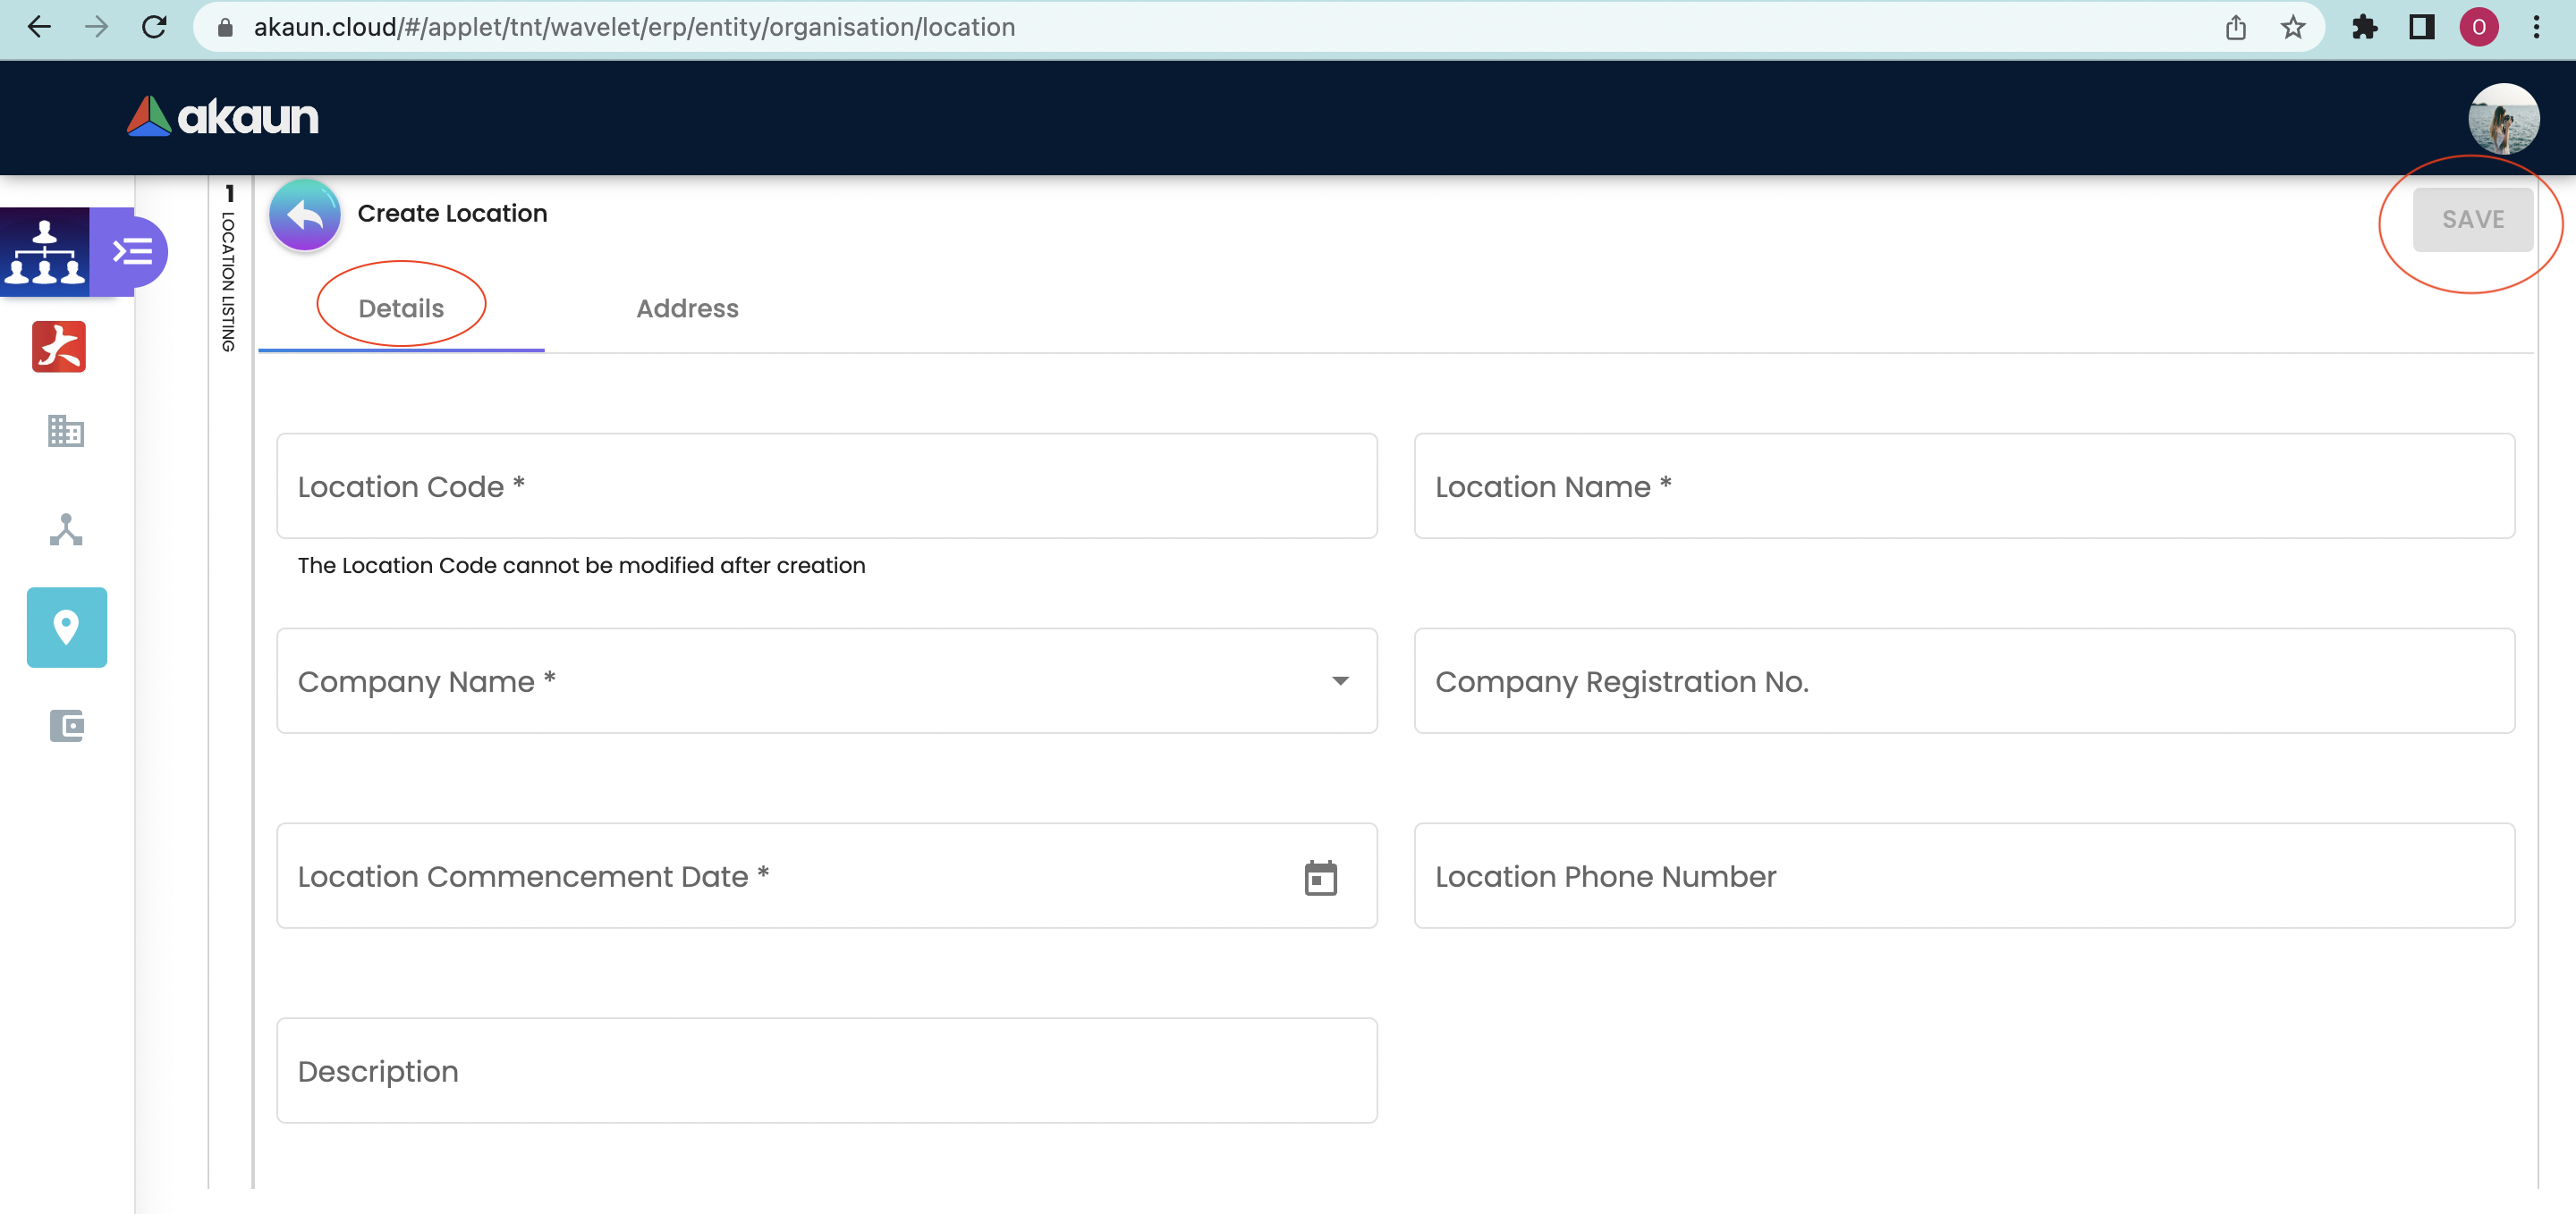2576x1214 pixels.
Task: Open the calendar date picker
Action: [1320, 877]
